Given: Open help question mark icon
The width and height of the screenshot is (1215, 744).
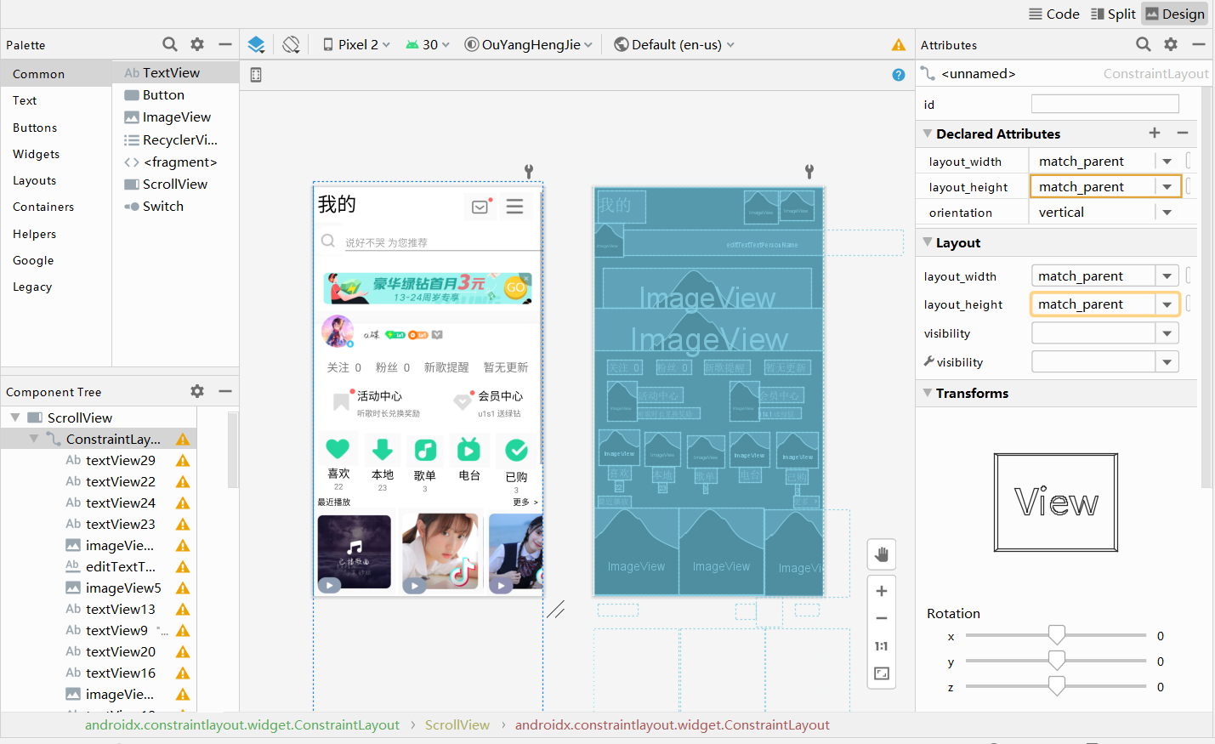Looking at the screenshot, I should coord(899,75).
